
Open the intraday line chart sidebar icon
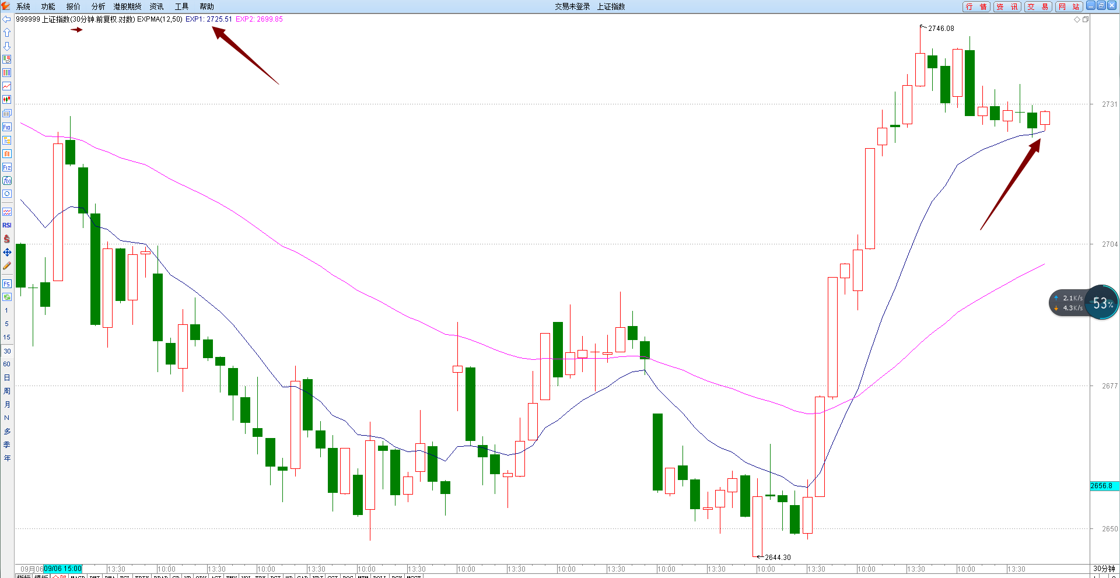pyautogui.click(x=7, y=86)
